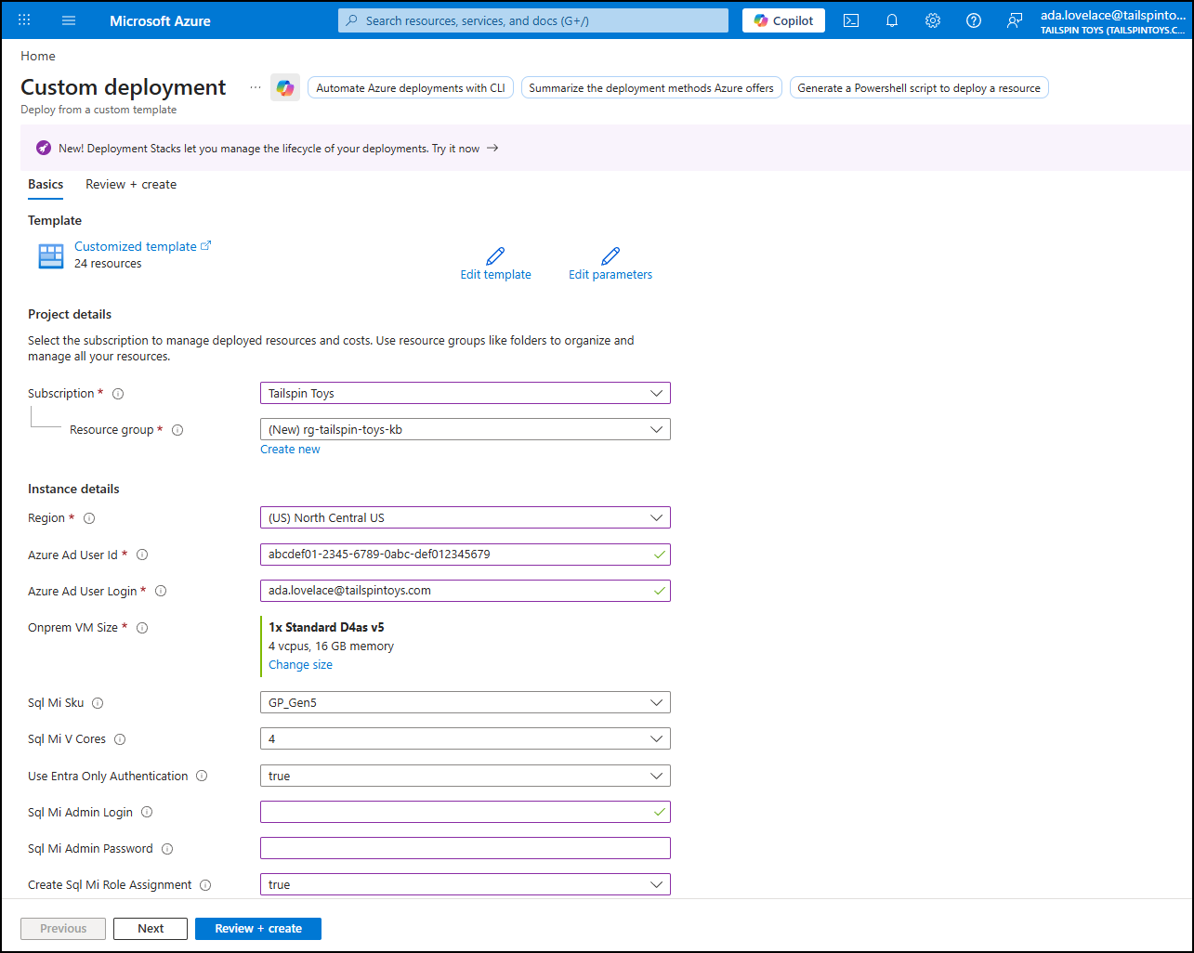Click the Edit template pencil icon
Screen dimensions: 1194x953
click(x=495, y=256)
